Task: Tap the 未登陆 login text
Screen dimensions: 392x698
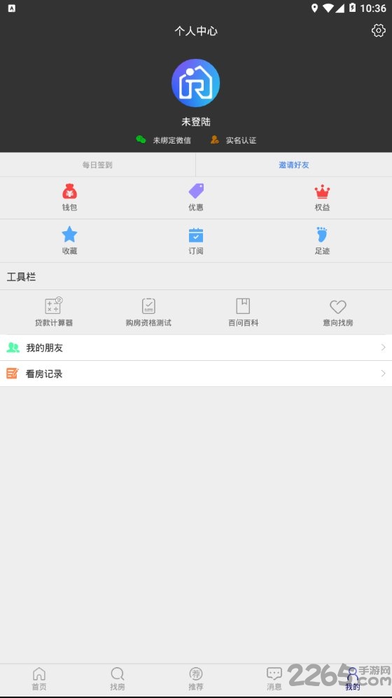Action: point(196,121)
